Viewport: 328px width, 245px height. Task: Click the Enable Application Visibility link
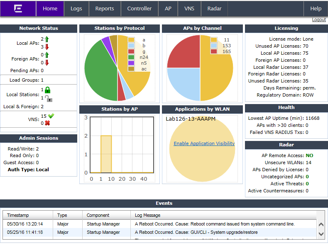pos(204,143)
